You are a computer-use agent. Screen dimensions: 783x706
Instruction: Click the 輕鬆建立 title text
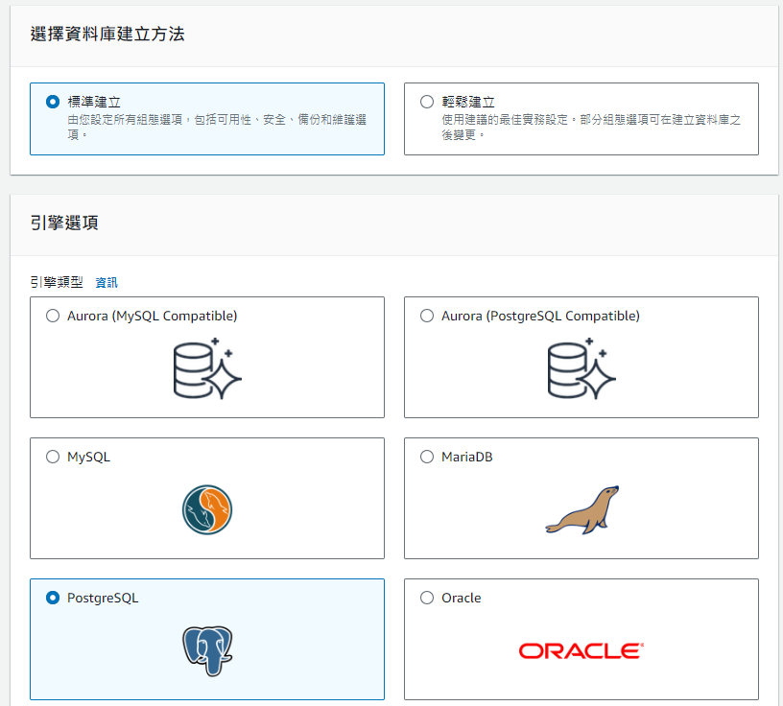point(468,102)
